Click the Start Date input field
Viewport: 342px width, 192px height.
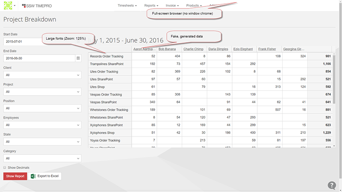point(42,41)
